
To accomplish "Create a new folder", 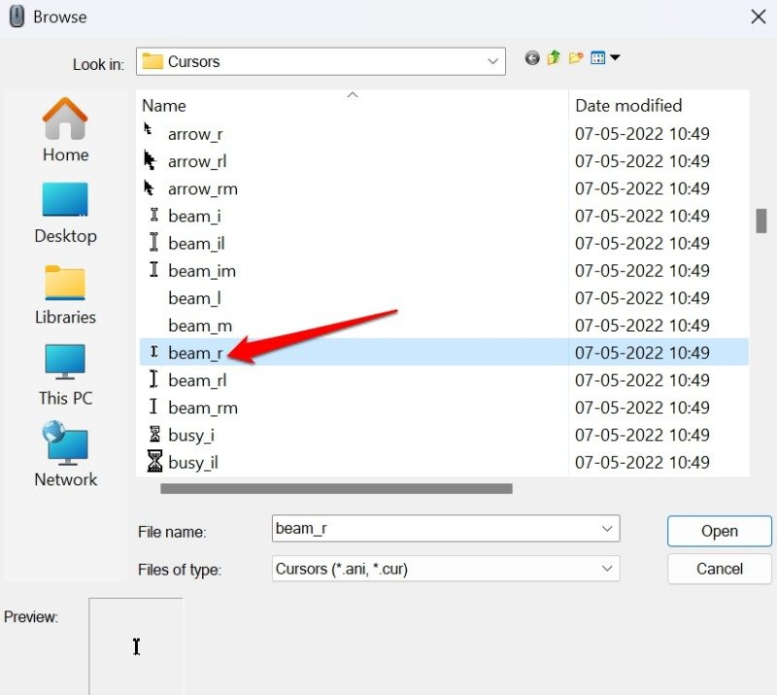I will 576,58.
